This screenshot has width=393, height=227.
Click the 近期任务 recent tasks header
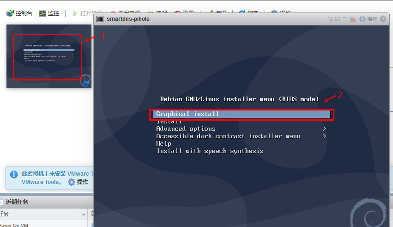[x=17, y=202]
